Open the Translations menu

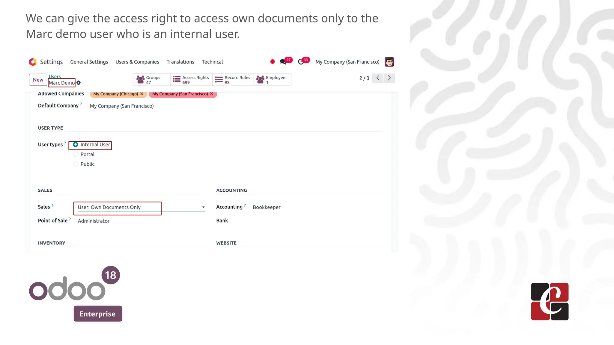[x=180, y=62]
